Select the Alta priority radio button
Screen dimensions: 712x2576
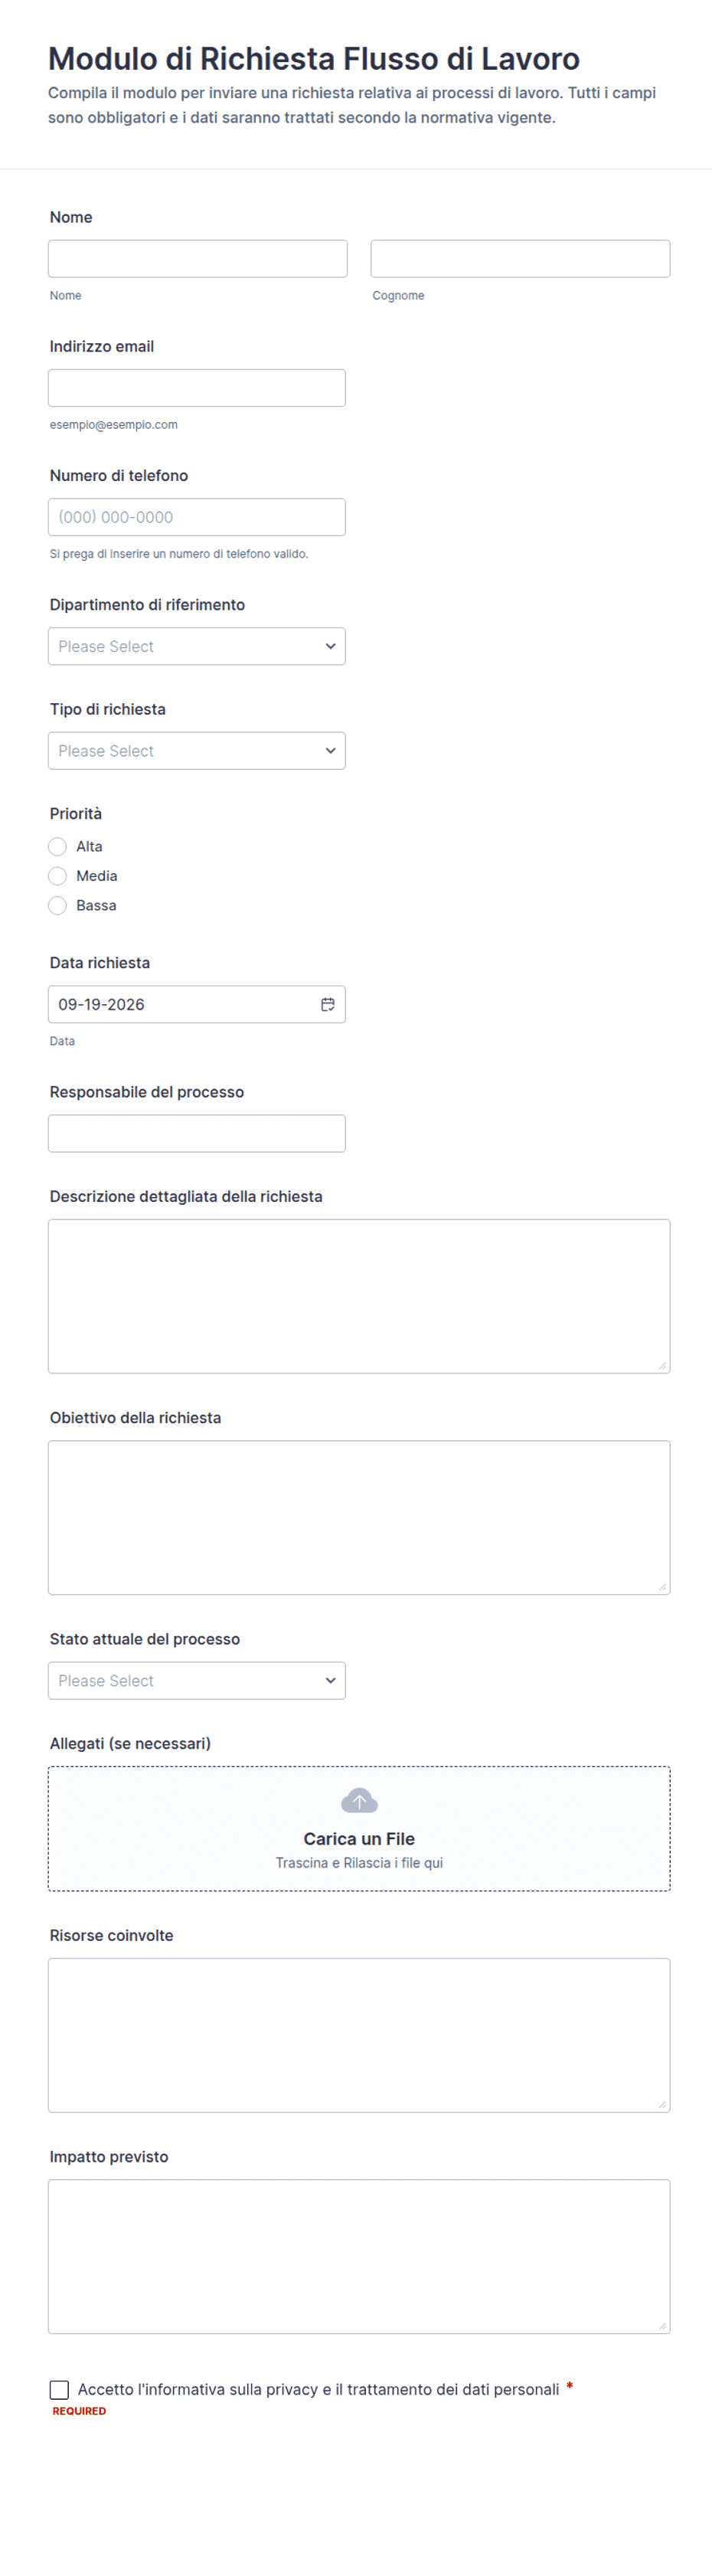58,846
